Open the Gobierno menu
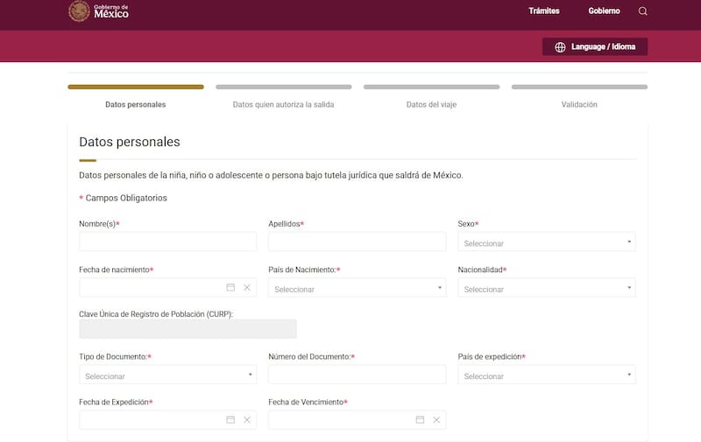Viewport: 701px width, 442px height. (604, 11)
